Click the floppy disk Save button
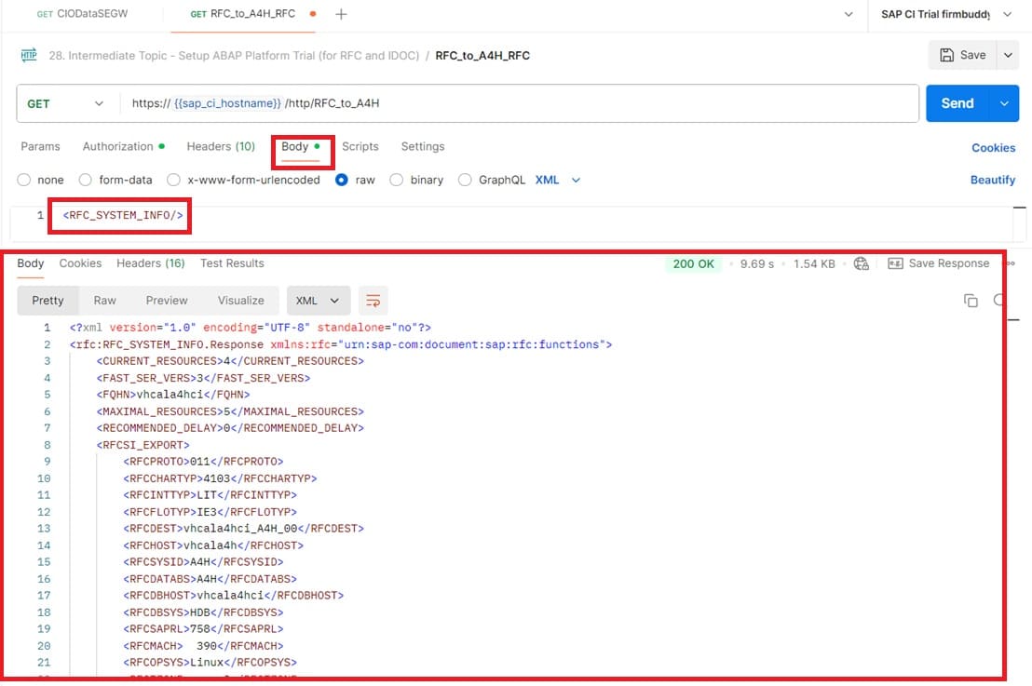Viewport: 1032px width, 686px height. [x=962, y=55]
